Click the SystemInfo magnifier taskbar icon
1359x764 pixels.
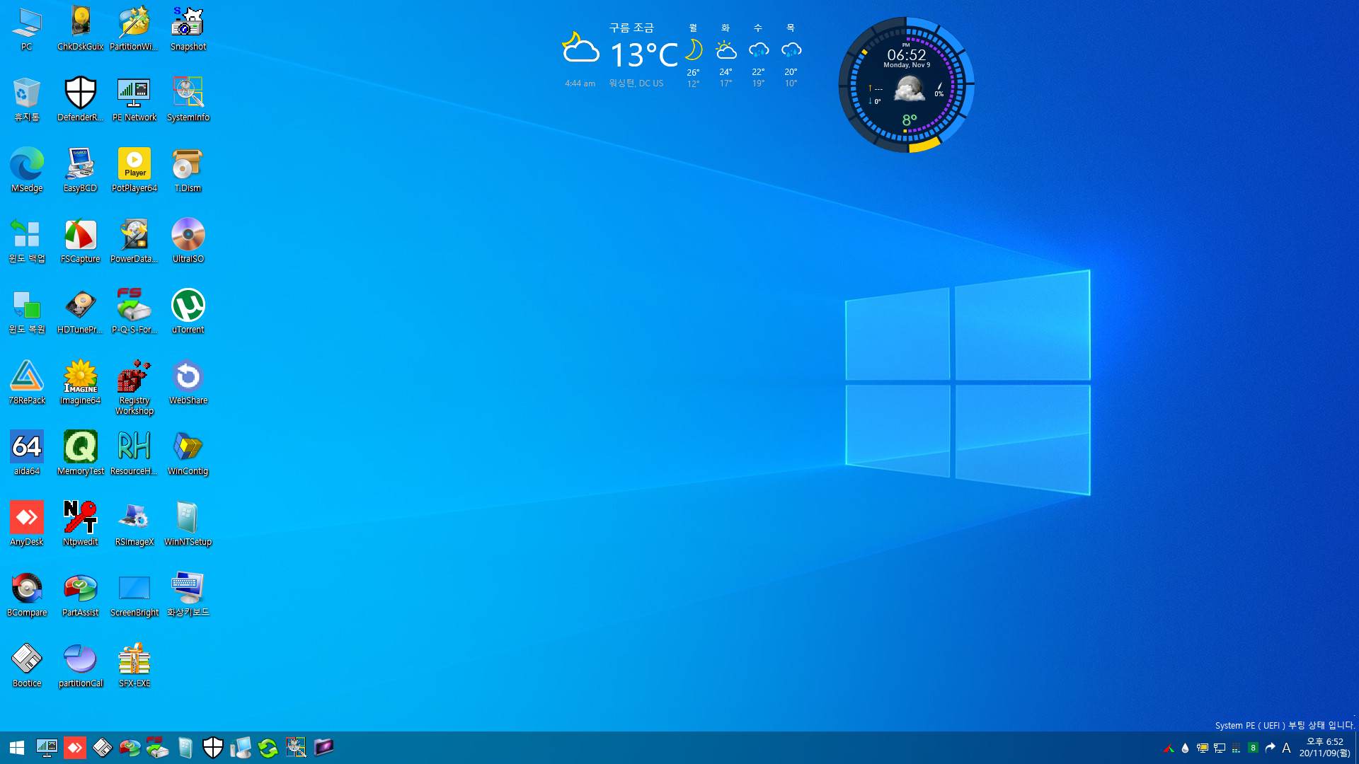[x=296, y=748]
